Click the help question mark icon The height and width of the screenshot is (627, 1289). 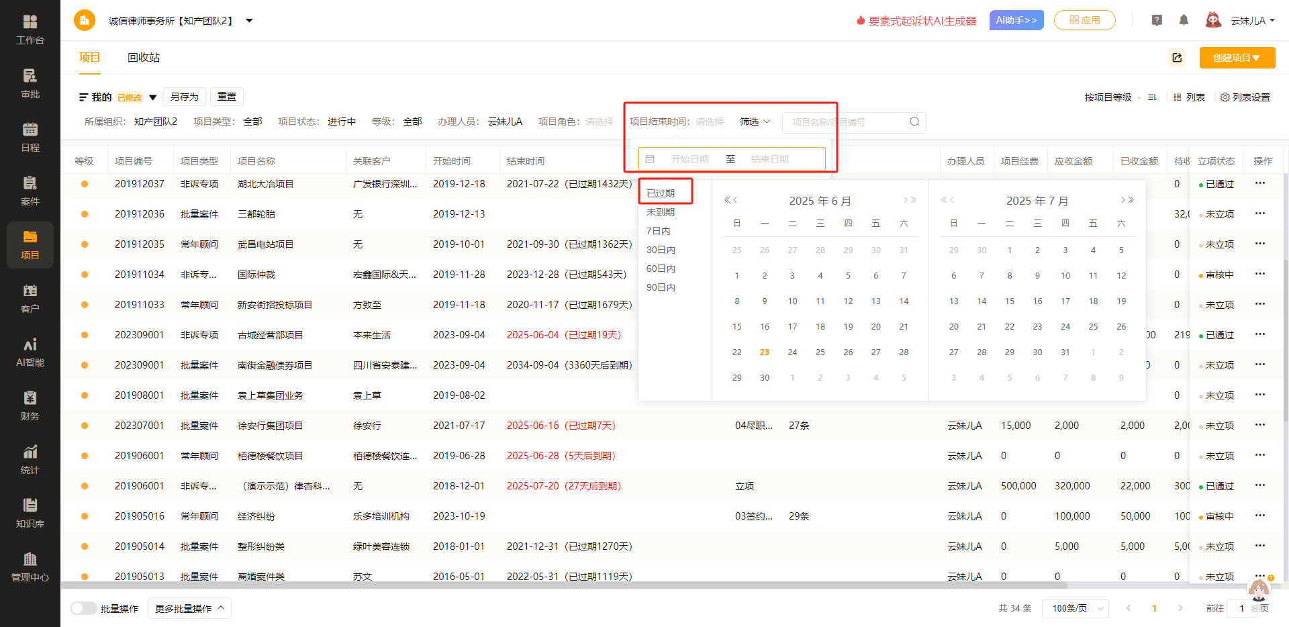1157,20
